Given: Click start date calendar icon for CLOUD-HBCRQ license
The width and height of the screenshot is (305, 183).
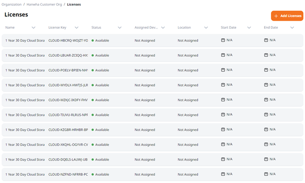Looking at the screenshot, I should point(223,40).
